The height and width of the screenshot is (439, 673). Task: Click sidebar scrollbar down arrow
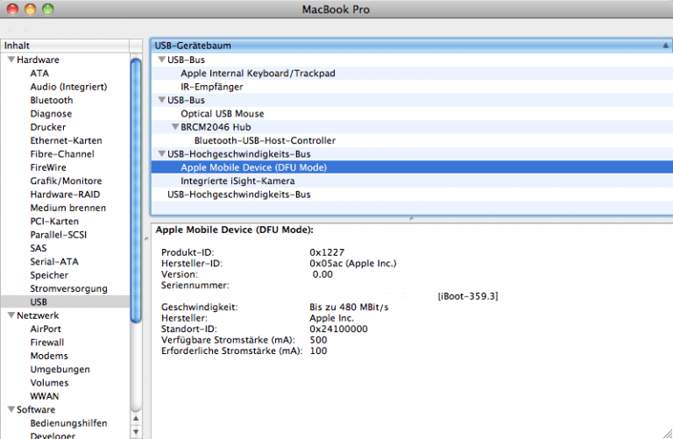(x=136, y=432)
